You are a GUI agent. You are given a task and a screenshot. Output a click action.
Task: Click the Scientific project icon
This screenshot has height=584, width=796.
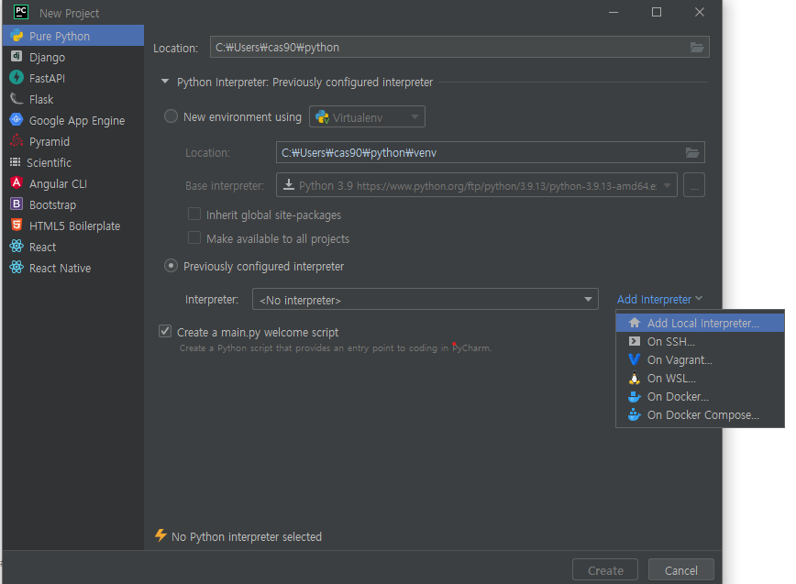click(x=16, y=162)
